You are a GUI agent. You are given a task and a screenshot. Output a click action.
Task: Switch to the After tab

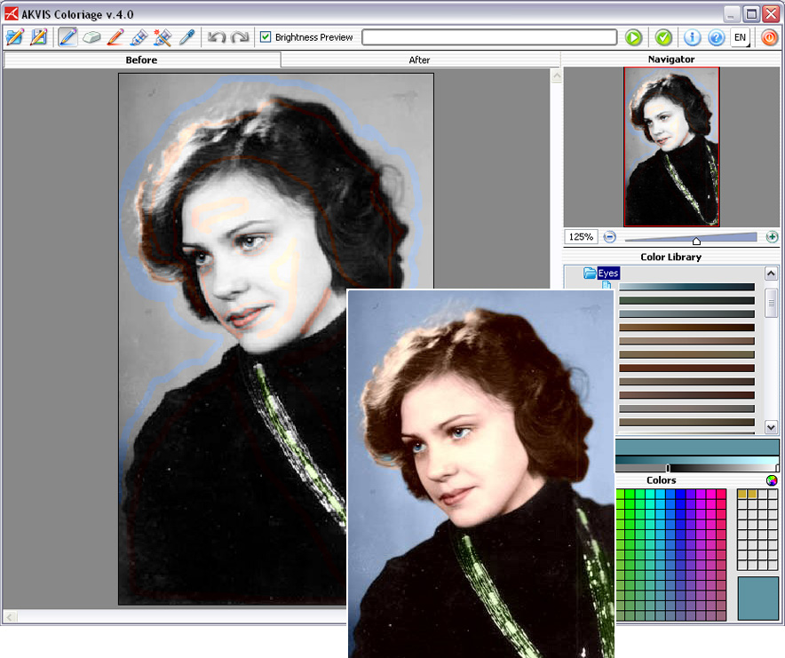click(x=419, y=60)
